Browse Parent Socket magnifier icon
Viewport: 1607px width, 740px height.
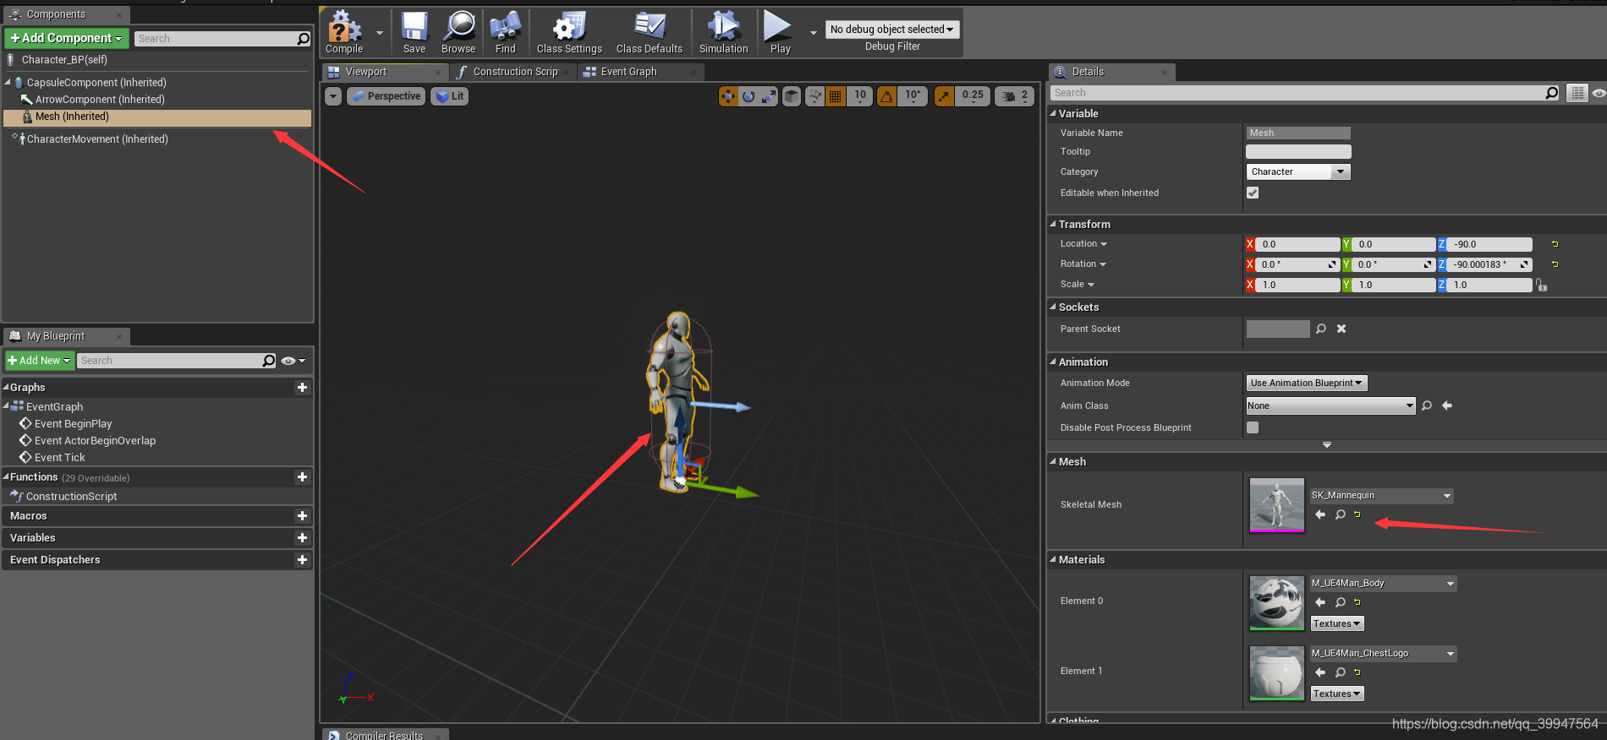pos(1321,329)
